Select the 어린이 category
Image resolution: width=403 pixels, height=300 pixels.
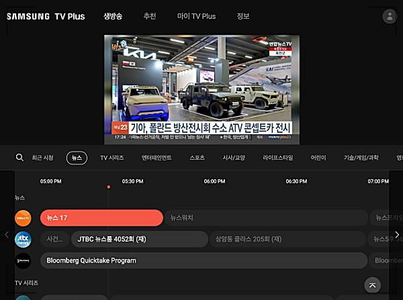coord(318,158)
